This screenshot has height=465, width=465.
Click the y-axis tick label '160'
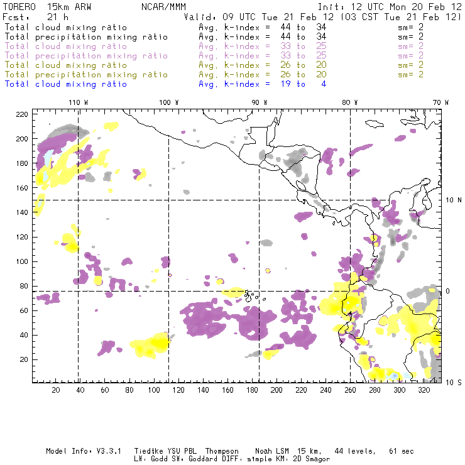[22, 188]
